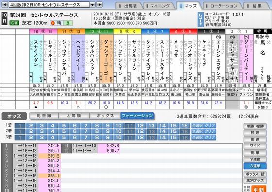Image resolution: width=272 pixels, height=192 pixels.
Task: Click クリア for 1着 row
Action: click(210, 126)
